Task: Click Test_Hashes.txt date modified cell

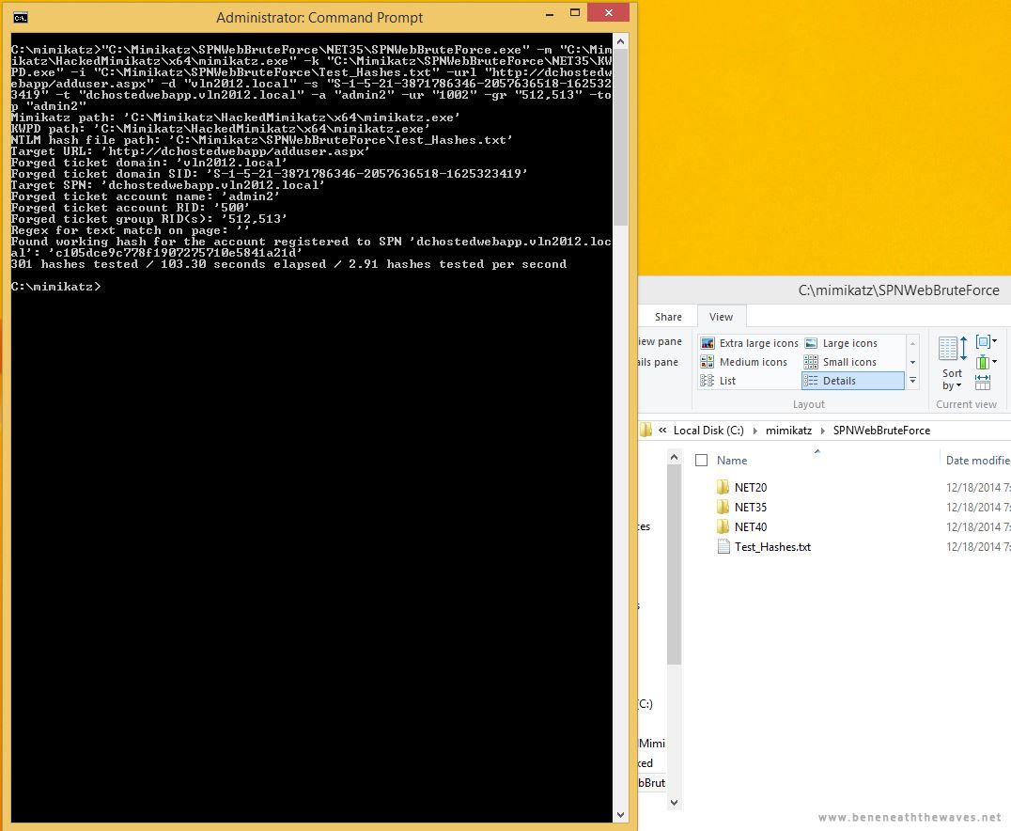Action: point(977,547)
